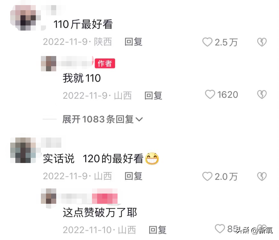Like the "120的最好看" comment
The width and height of the screenshot is (279, 240).
[207, 176]
